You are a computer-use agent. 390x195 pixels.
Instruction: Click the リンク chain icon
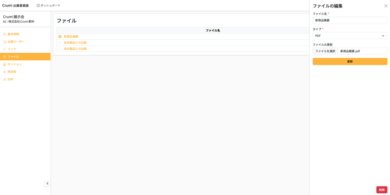pos(5,49)
